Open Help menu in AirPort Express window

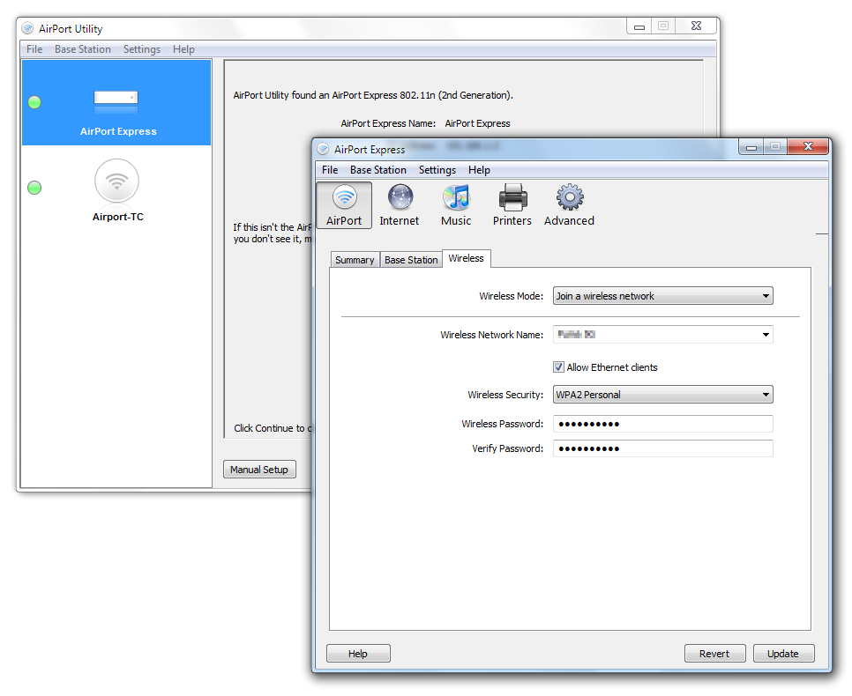coord(479,170)
